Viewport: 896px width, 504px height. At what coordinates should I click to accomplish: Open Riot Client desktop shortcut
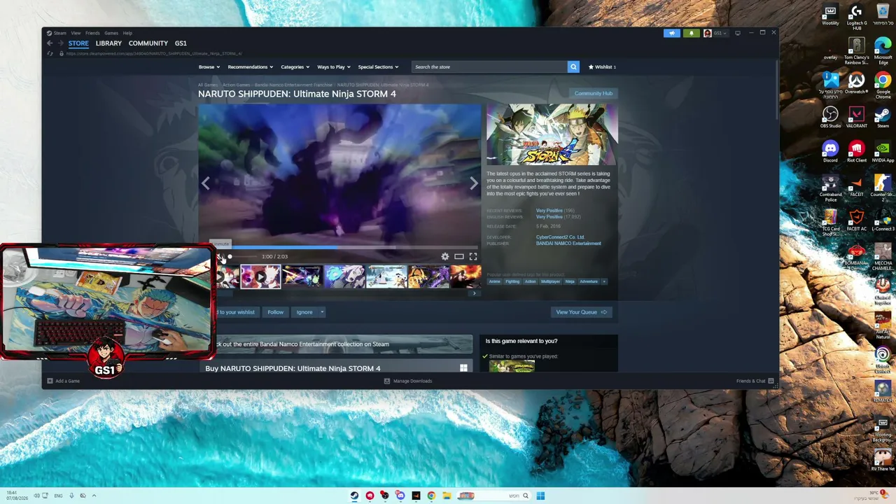click(x=856, y=152)
